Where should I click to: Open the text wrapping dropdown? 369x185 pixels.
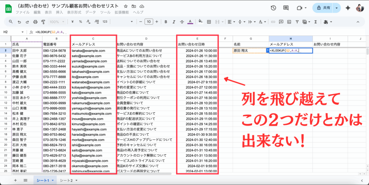coord(252,22)
